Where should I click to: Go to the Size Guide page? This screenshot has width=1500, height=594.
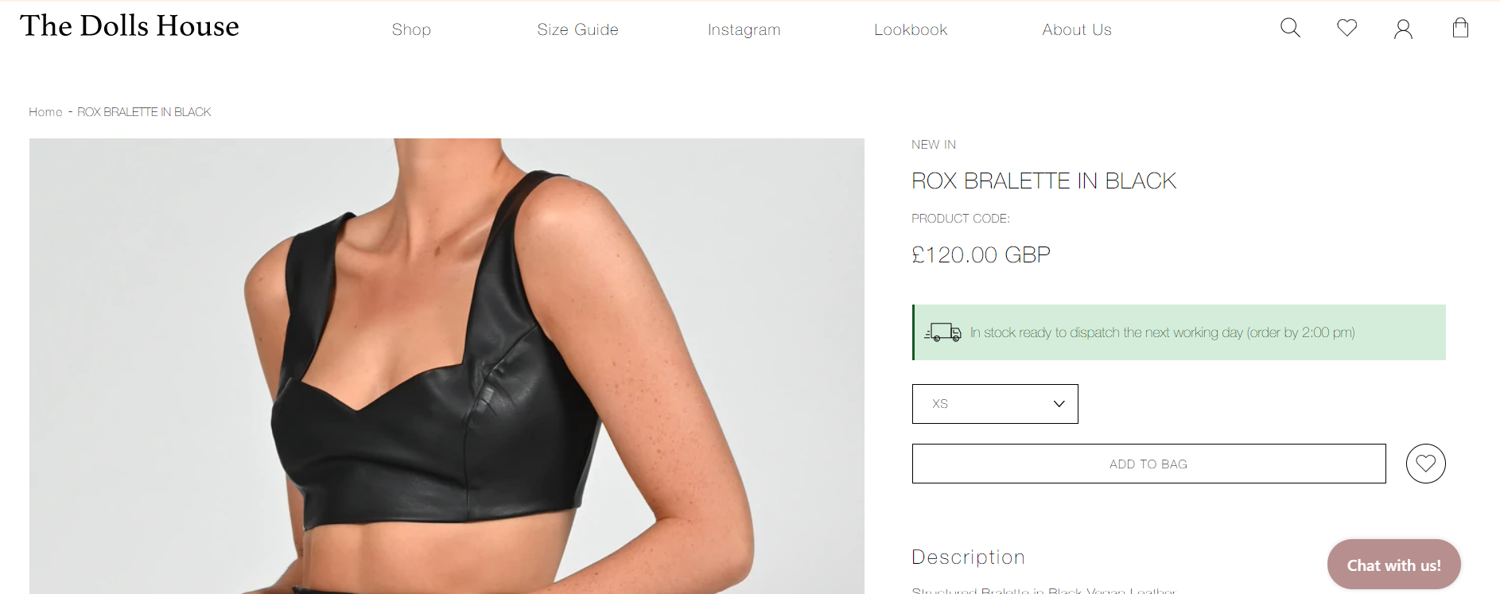(577, 29)
